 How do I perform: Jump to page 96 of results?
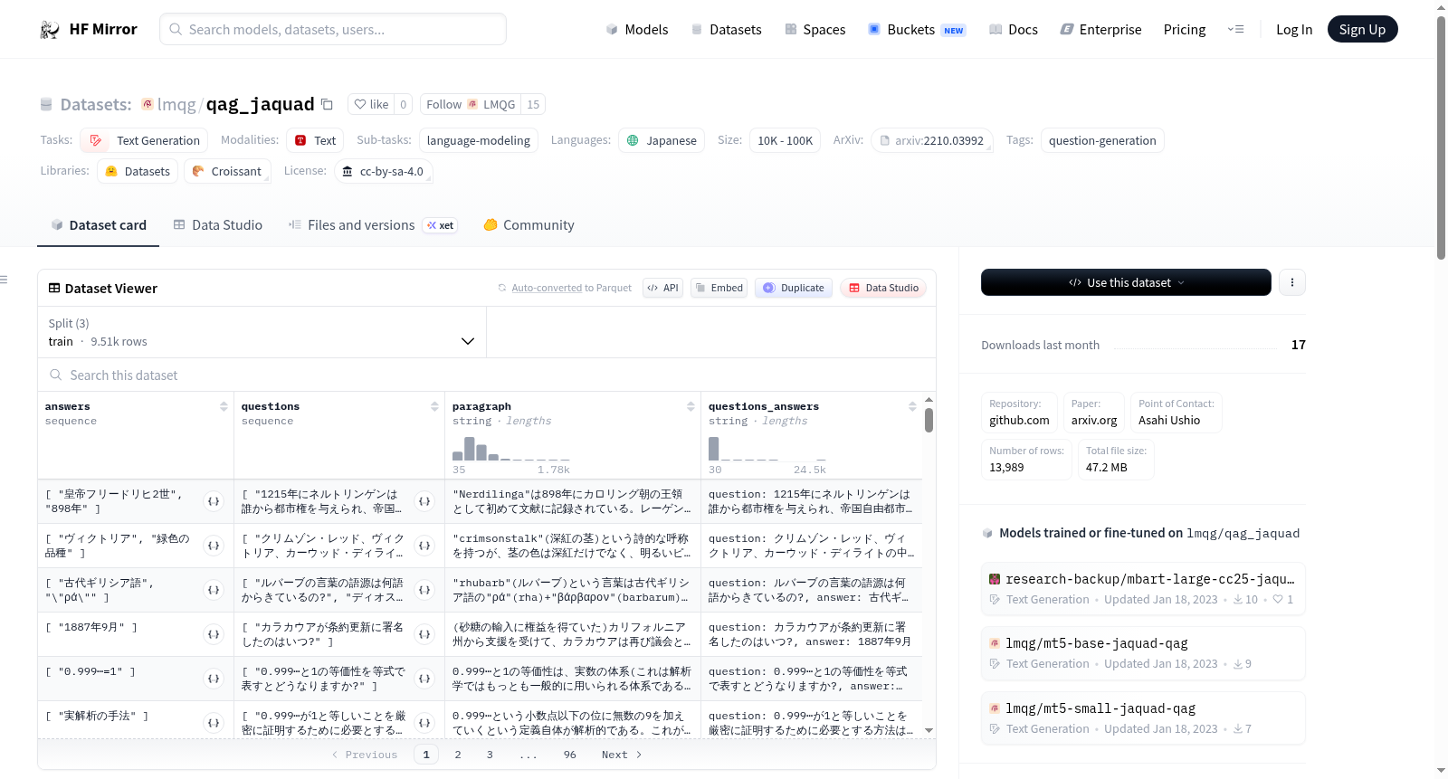tap(569, 755)
